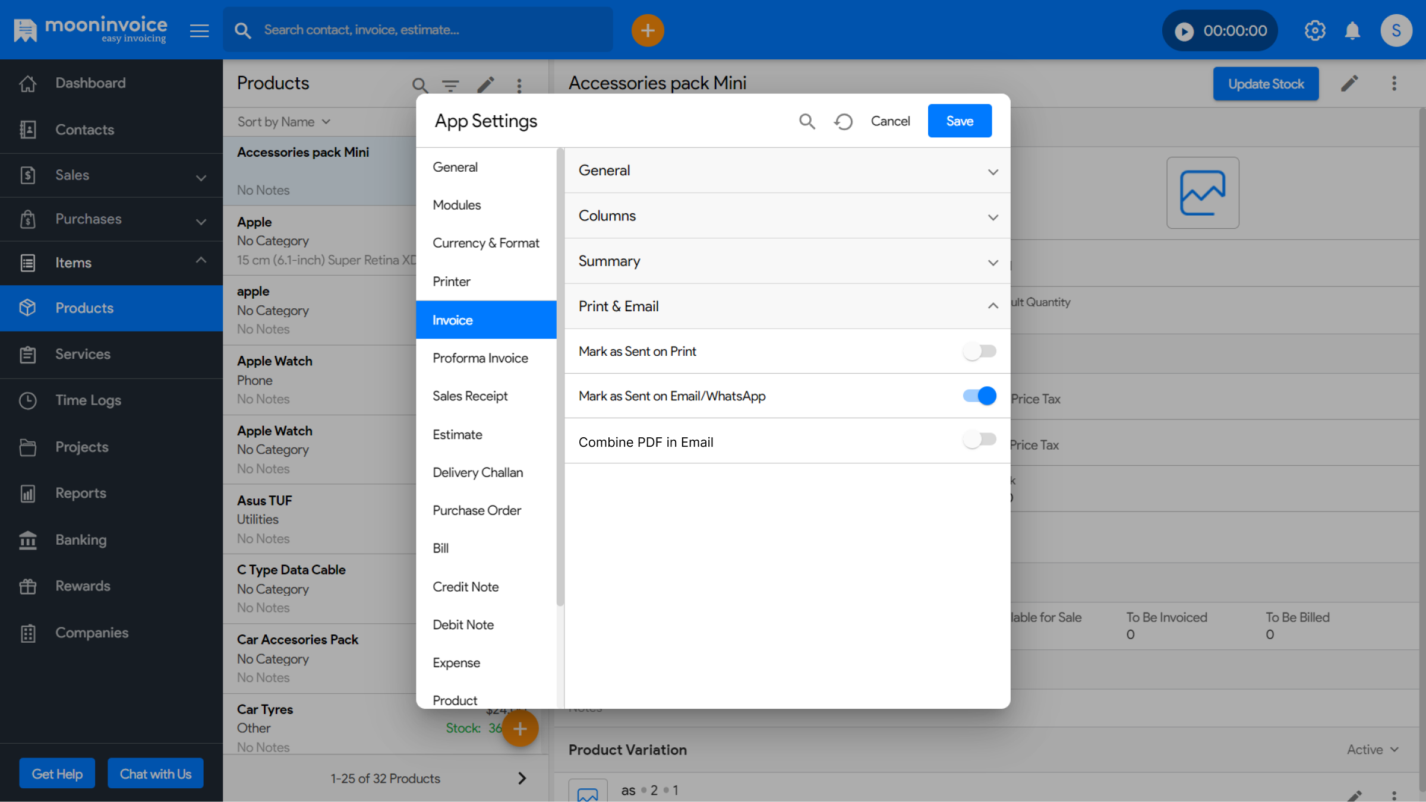Click floating orange add product button

[x=520, y=728]
